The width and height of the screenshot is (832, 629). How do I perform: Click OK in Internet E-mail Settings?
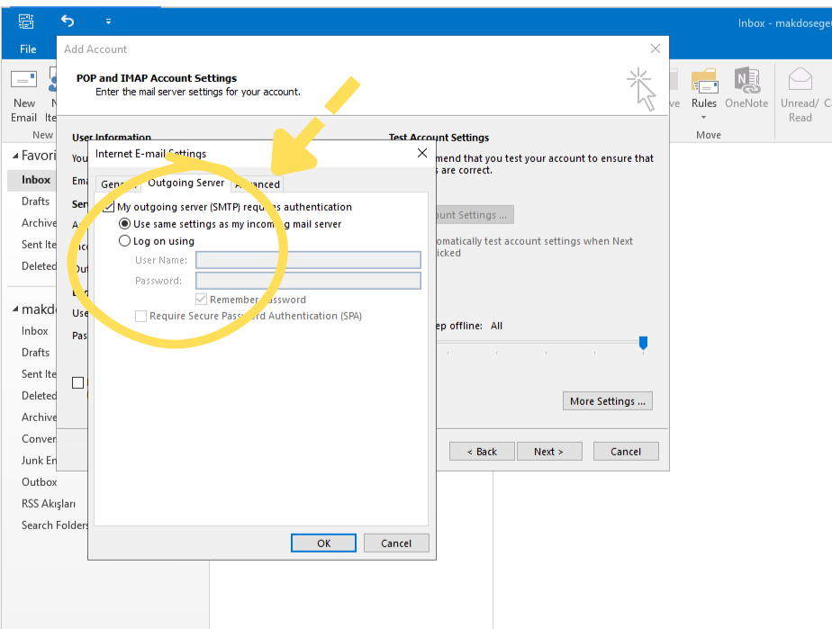coord(323,544)
